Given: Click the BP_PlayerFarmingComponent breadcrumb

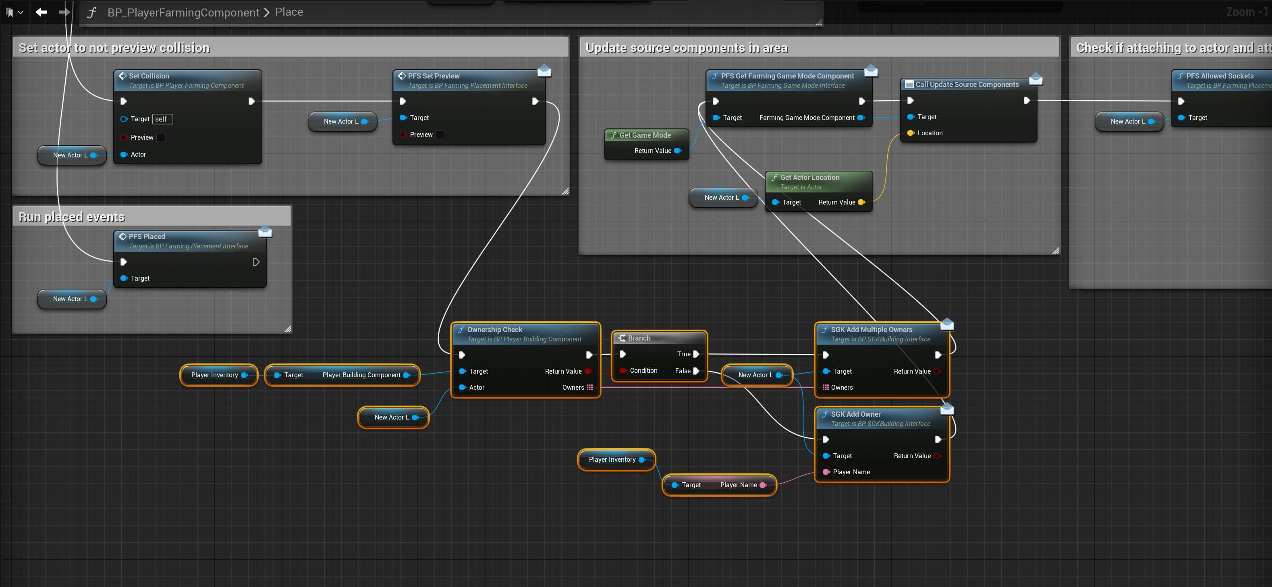Looking at the screenshot, I should [x=183, y=12].
